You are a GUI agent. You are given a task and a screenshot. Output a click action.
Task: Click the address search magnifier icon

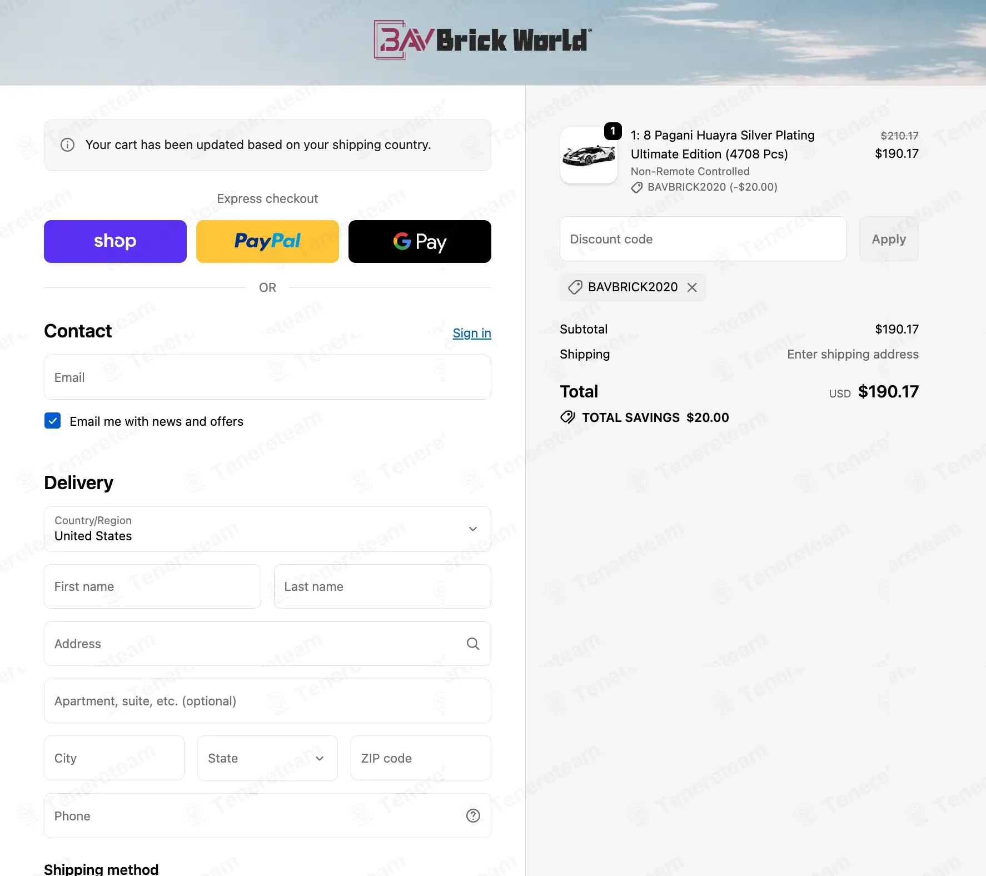point(472,644)
